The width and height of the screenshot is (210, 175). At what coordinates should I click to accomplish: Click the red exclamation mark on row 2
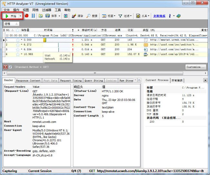[73, 45]
